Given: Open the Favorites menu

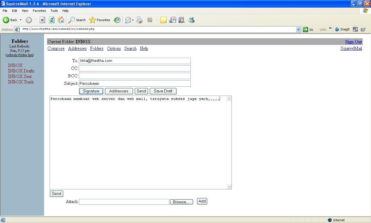Looking at the screenshot, I should [39, 11].
